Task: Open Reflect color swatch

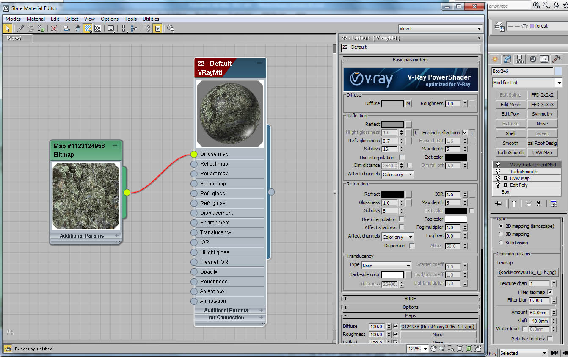Action: 392,125
